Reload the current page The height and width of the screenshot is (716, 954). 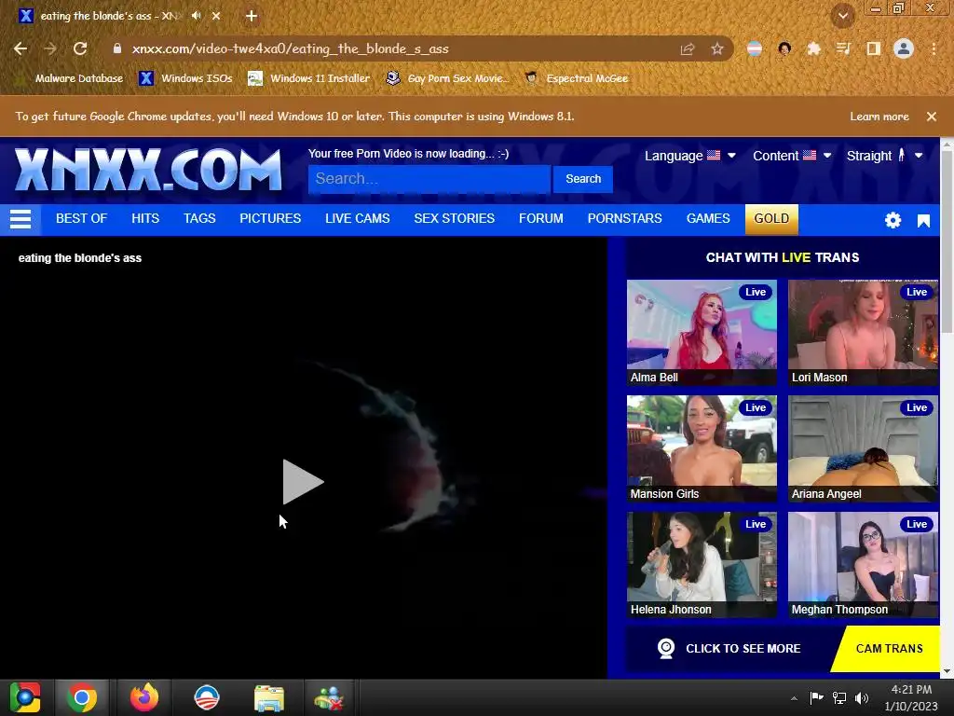tap(80, 48)
